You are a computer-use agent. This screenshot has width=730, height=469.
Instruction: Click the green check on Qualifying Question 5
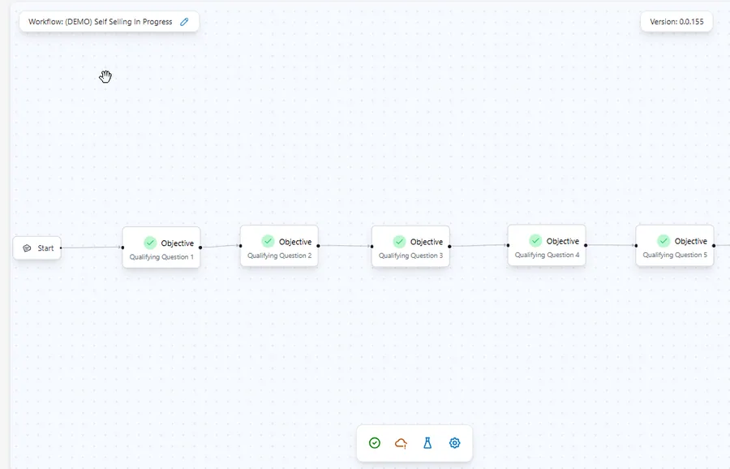point(663,241)
